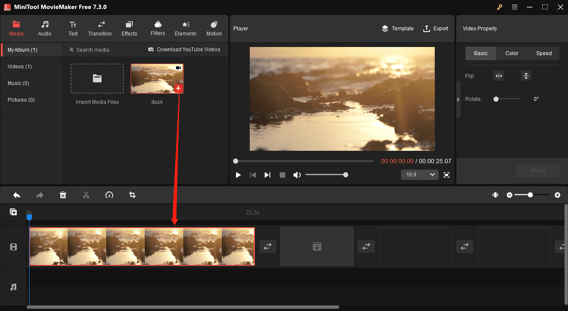Adjust the Rotate slider
568x311 pixels.
tap(507, 99)
